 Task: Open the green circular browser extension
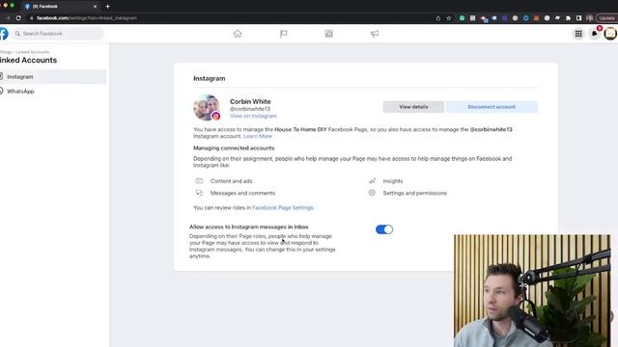click(462, 18)
